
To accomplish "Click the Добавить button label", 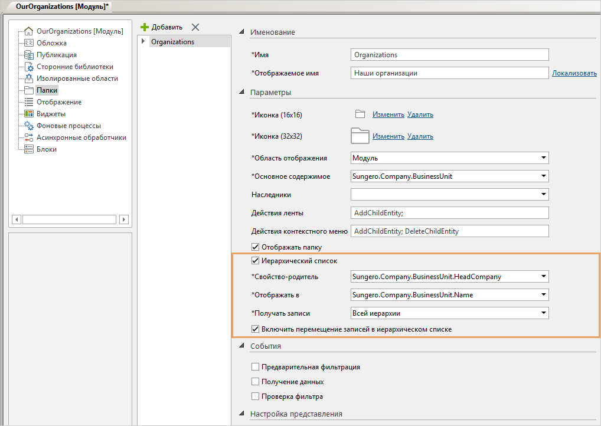I will pyautogui.click(x=166, y=27).
